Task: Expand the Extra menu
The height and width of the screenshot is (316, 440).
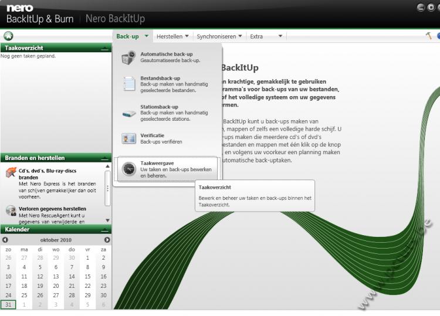Action: [266, 36]
